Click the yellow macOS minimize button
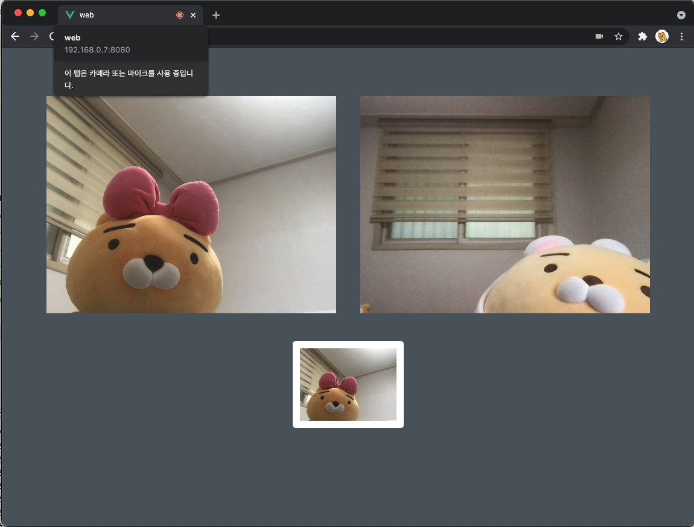 point(30,13)
